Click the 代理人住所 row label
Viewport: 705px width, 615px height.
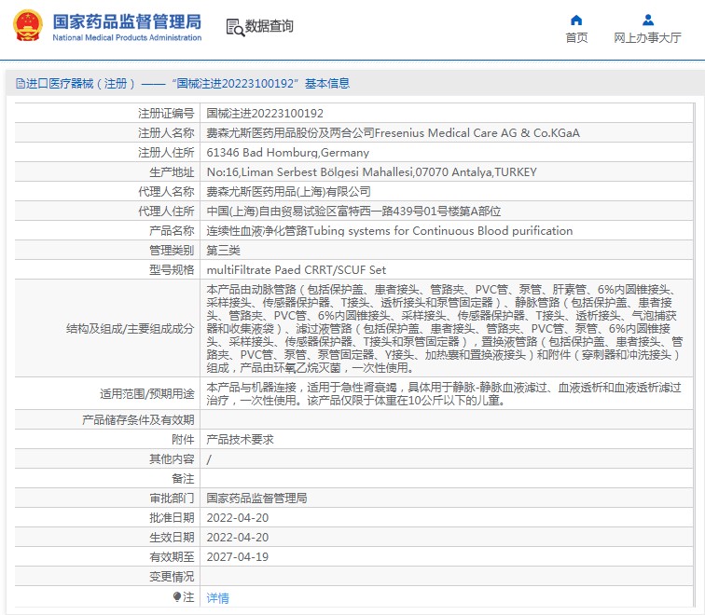pos(166,212)
